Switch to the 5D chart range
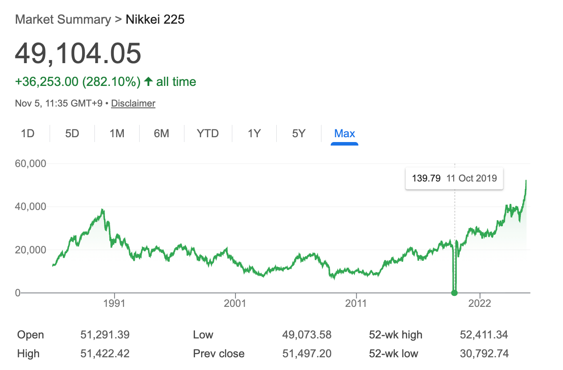The image size is (563, 370). pyautogui.click(x=72, y=133)
